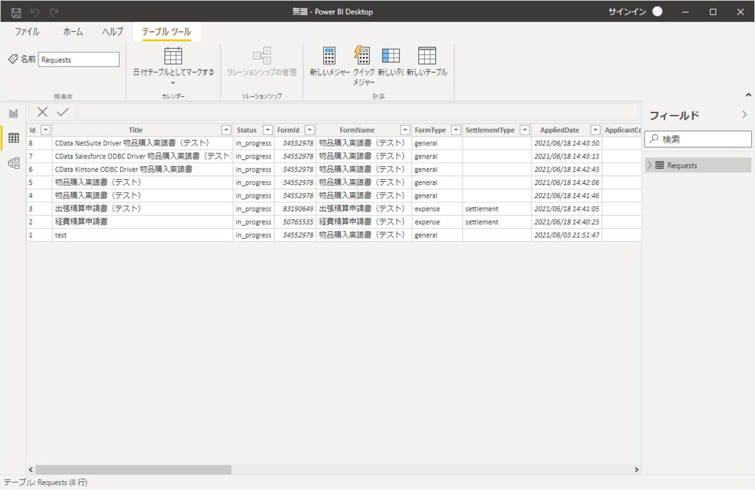The height and width of the screenshot is (490, 755).
Task: Select the Data view table icon
Action: coord(13,138)
